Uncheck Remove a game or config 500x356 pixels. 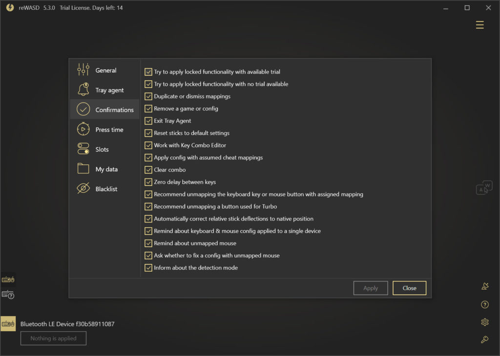coord(148,109)
